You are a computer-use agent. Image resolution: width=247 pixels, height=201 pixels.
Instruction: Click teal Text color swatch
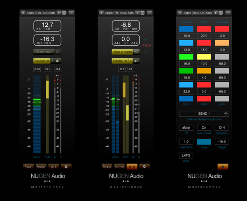204,142
